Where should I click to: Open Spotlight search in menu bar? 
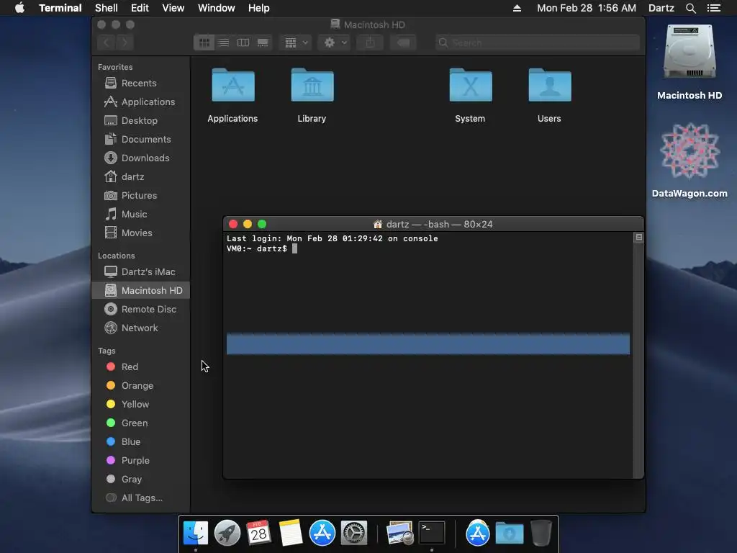[690, 8]
